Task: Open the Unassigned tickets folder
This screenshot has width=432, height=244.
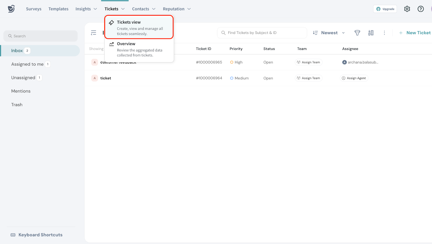Action: pyautogui.click(x=23, y=78)
